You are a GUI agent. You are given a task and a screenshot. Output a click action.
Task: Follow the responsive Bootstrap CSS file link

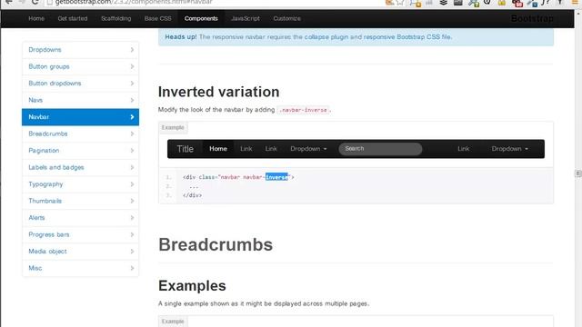[x=407, y=37]
